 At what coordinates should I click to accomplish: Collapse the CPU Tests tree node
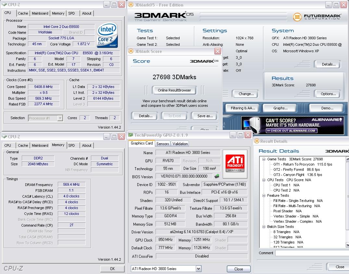tap(264, 180)
